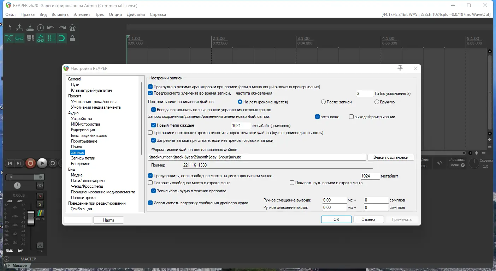Toggle repeat loop button in transport
The width and height of the screenshot is (496, 271).
53,163
